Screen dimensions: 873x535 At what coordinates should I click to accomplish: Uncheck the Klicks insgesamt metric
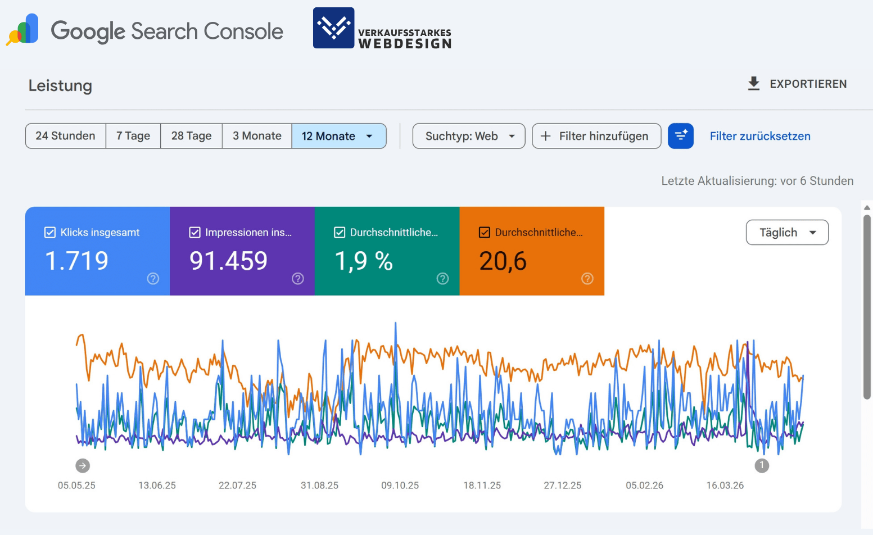point(49,232)
